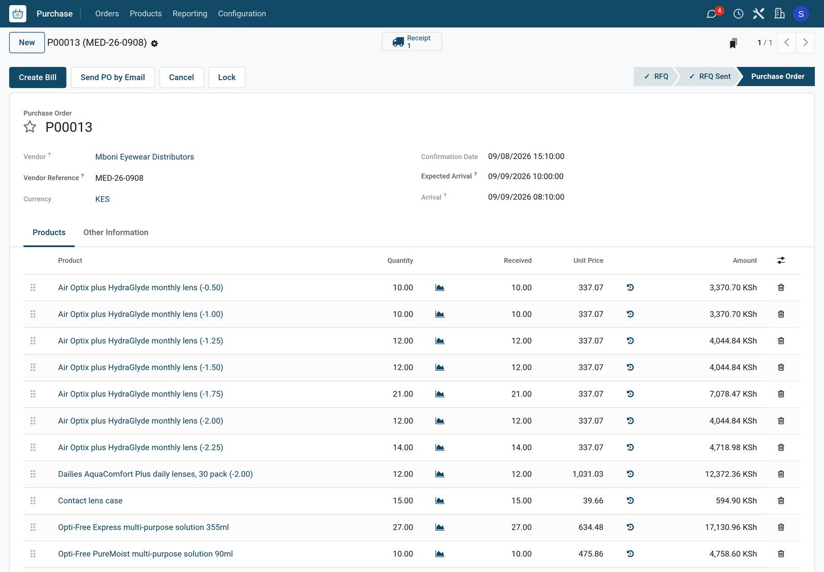
Task: Open the column settings adjust icon
Action: point(781,261)
